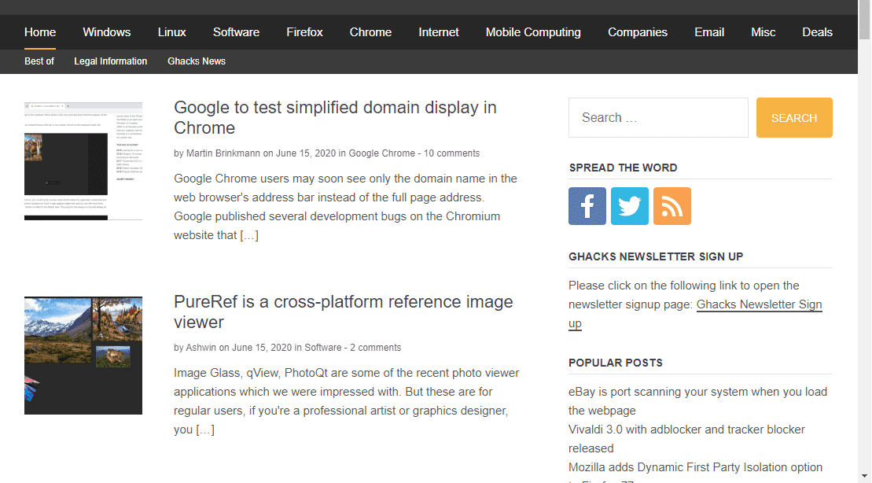Click the vertical page scrollbar thumb
The width and height of the screenshot is (872, 483).
pos(864,20)
